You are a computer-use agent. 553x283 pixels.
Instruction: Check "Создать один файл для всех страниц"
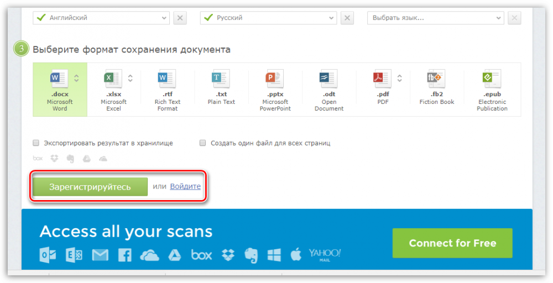point(202,143)
